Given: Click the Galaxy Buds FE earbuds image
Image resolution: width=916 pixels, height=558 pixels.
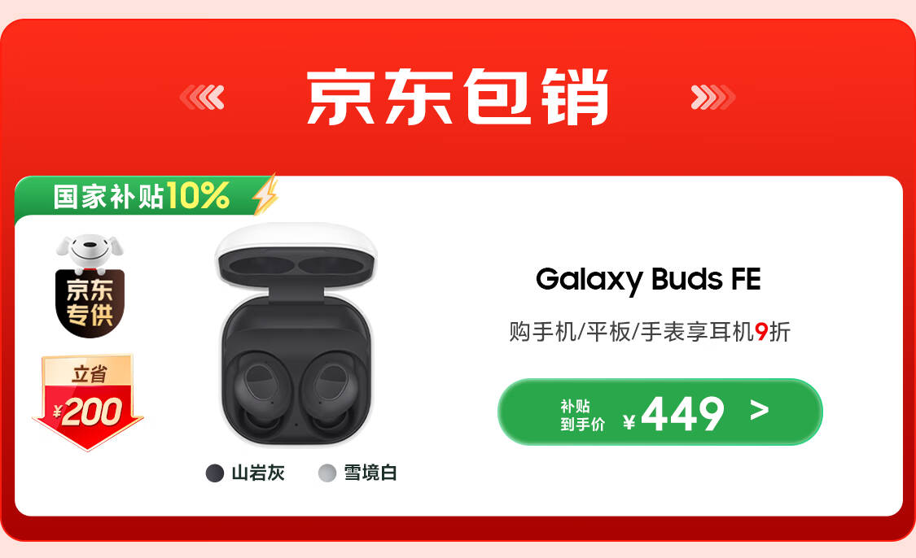Looking at the screenshot, I should pos(296,335).
